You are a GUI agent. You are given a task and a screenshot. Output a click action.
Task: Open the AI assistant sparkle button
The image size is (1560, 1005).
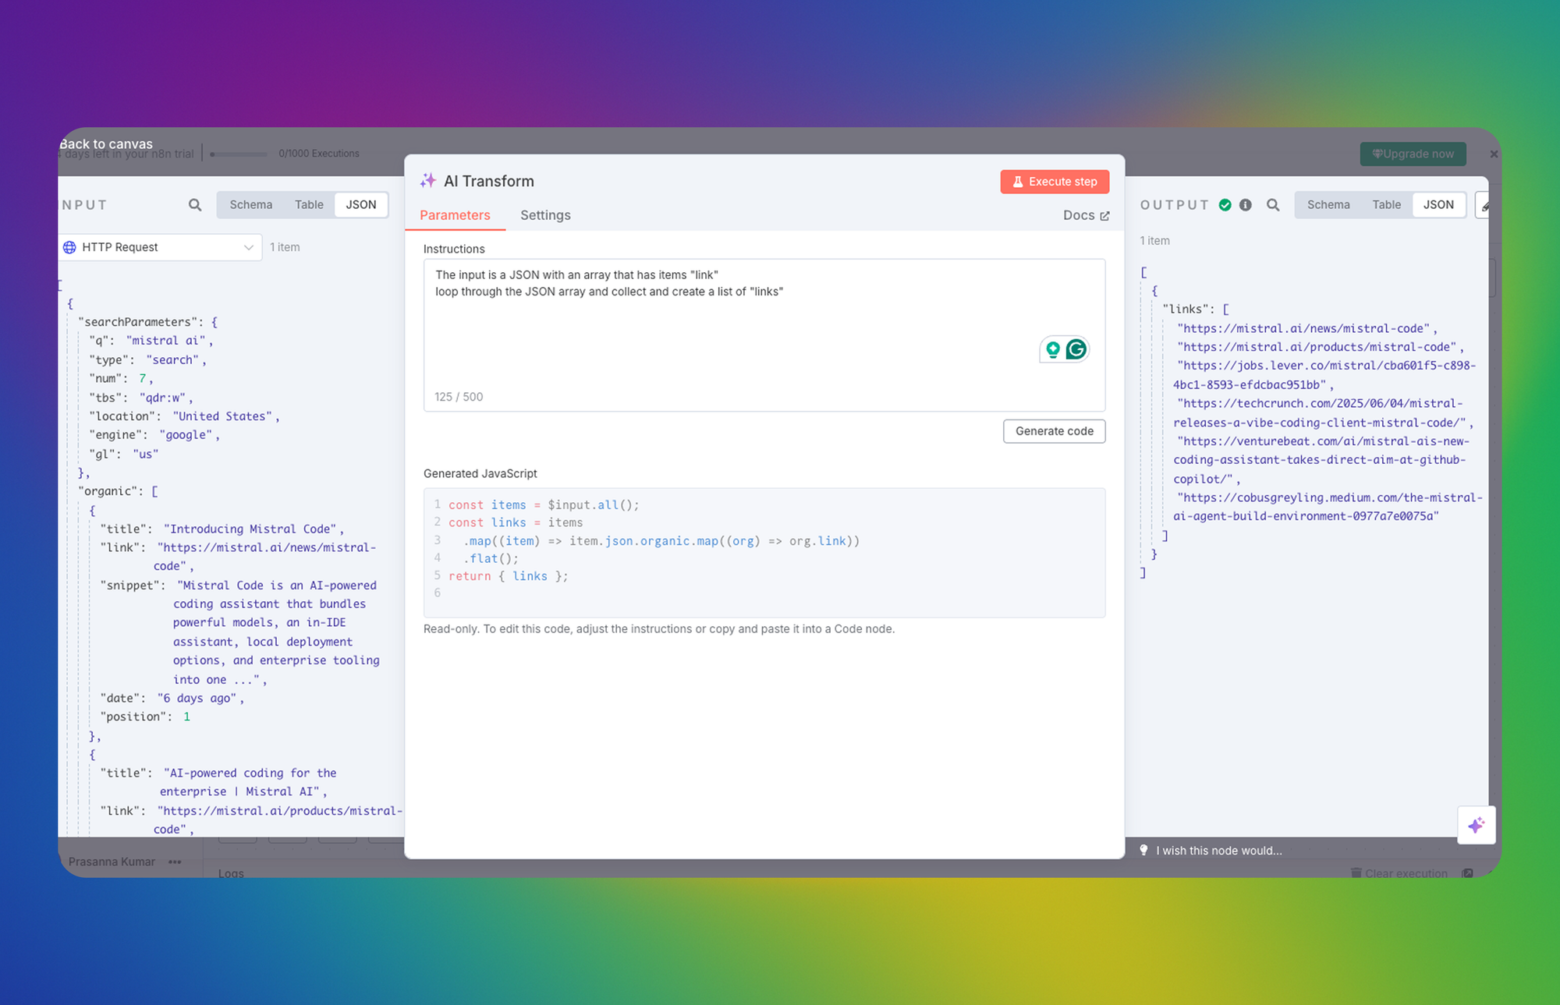point(1476,825)
